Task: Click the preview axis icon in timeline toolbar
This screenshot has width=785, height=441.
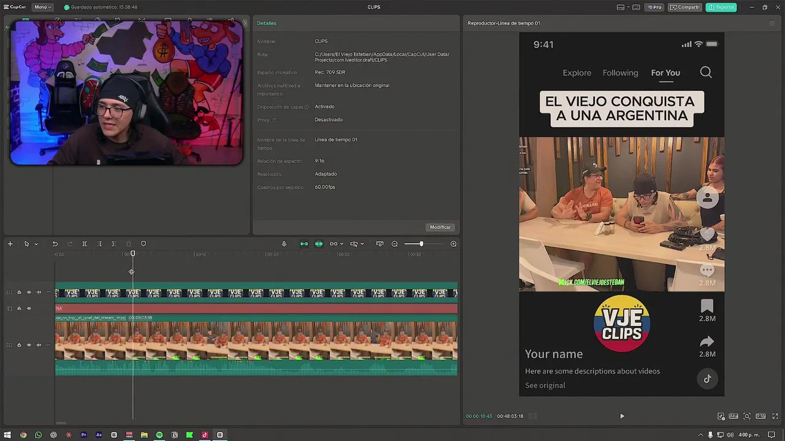Action: pos(354,244)
